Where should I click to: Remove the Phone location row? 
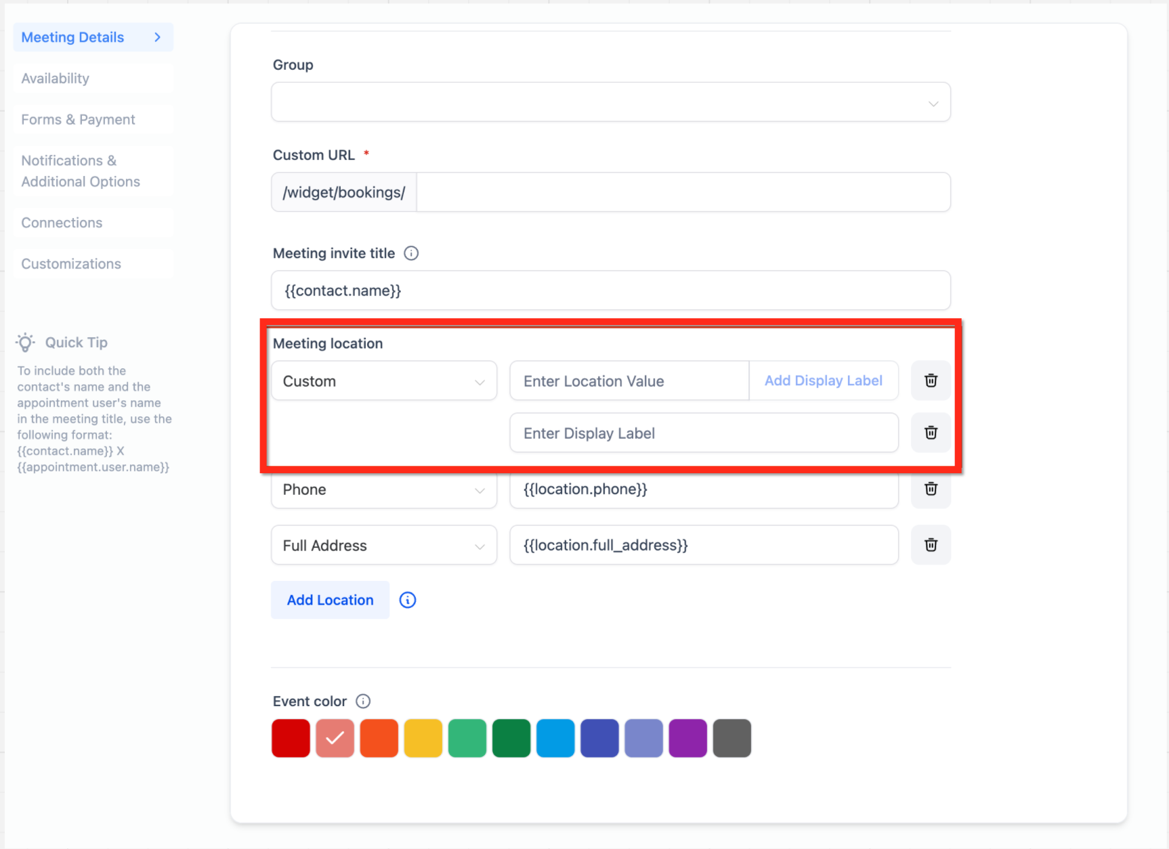pos(931,489)
